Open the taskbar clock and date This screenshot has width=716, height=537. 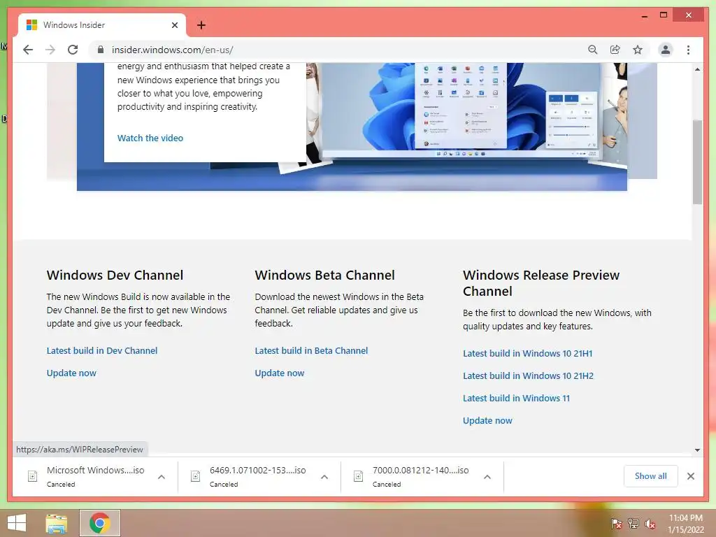[x=686, y=524]
